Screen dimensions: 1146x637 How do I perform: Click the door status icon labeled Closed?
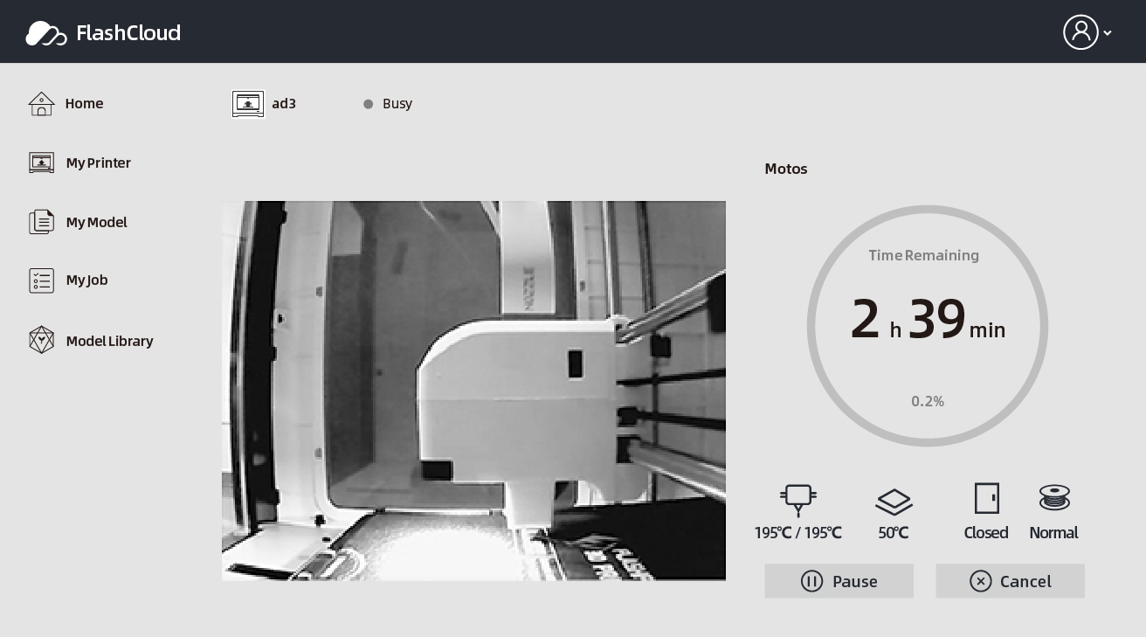tap(986, 498)
